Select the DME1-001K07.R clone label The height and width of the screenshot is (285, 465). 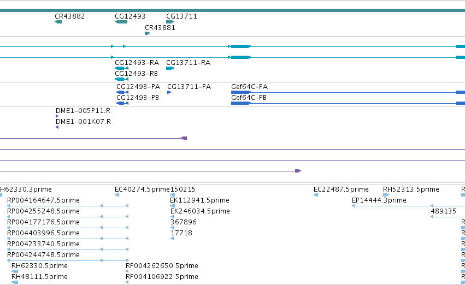(84, 121)
